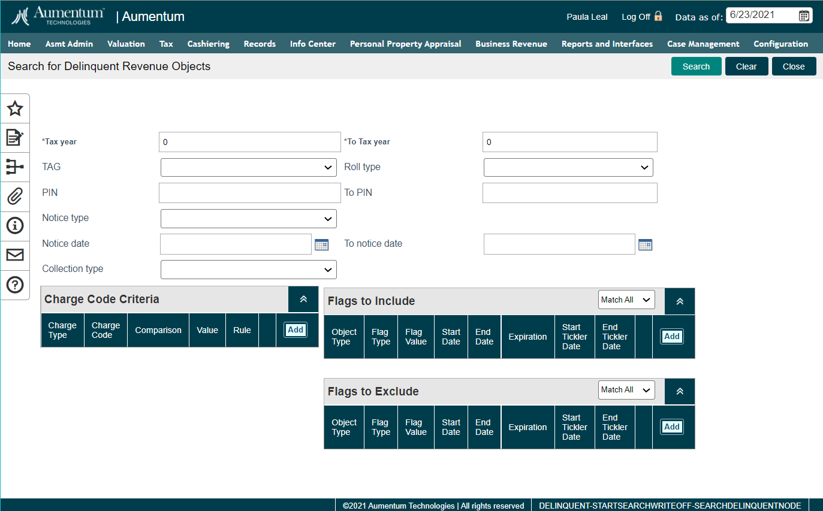Open Match All dropdown in Flags to Exclude
The height and width of the screenshot is (511, 823).
point(626,390)
